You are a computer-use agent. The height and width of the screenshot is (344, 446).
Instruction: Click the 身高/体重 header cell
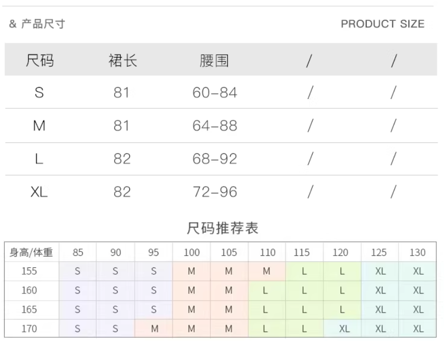tap(31, 252)
